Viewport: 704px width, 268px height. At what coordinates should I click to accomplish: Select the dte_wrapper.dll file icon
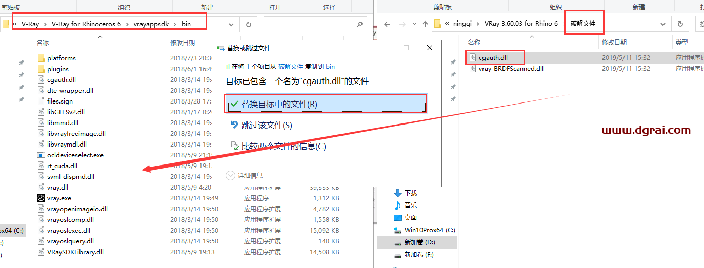coord(42,91)
